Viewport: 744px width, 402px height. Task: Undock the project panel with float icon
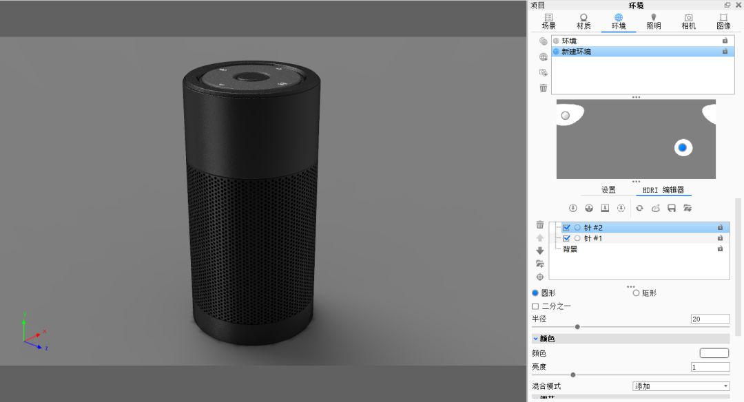pyautogui.click(x=727, y=5)
